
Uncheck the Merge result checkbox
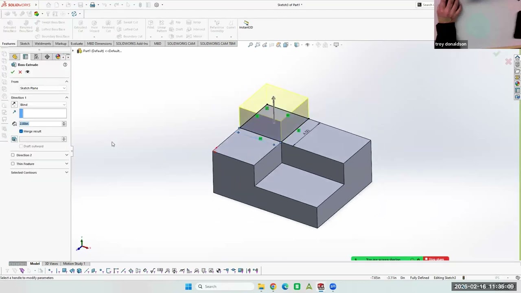pos(21,131)
